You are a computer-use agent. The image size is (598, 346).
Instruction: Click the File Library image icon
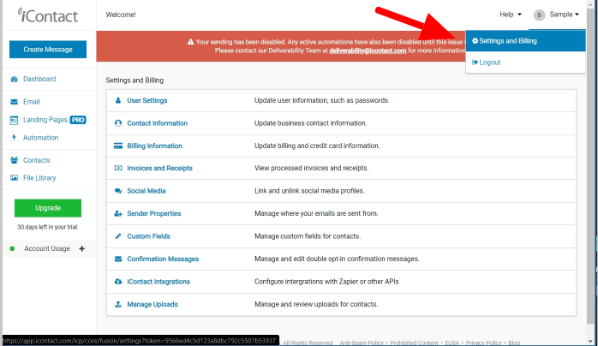tap(14, 177)
